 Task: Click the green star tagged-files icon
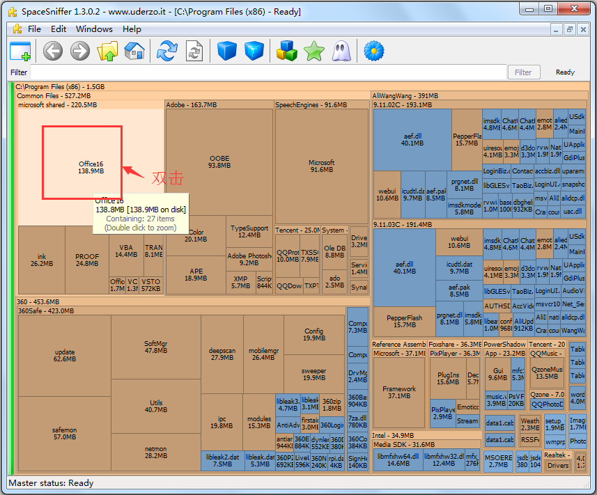click(314, 51)
